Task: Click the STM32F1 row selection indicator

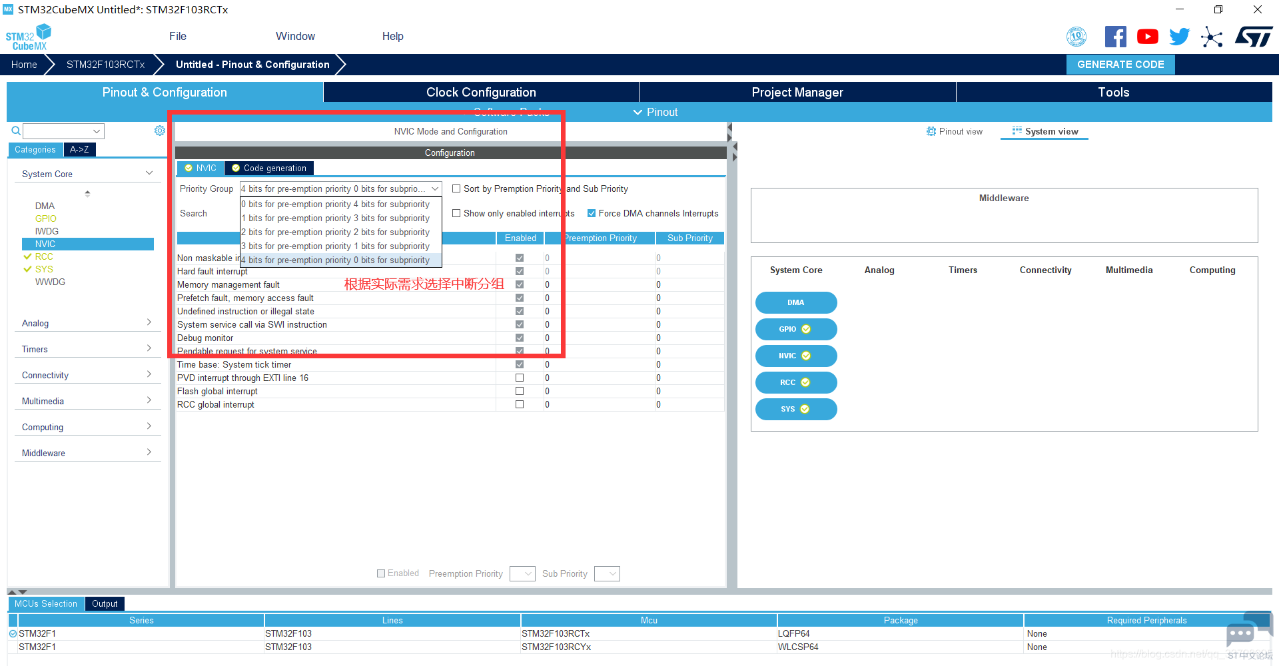Action: click(13, 633)
